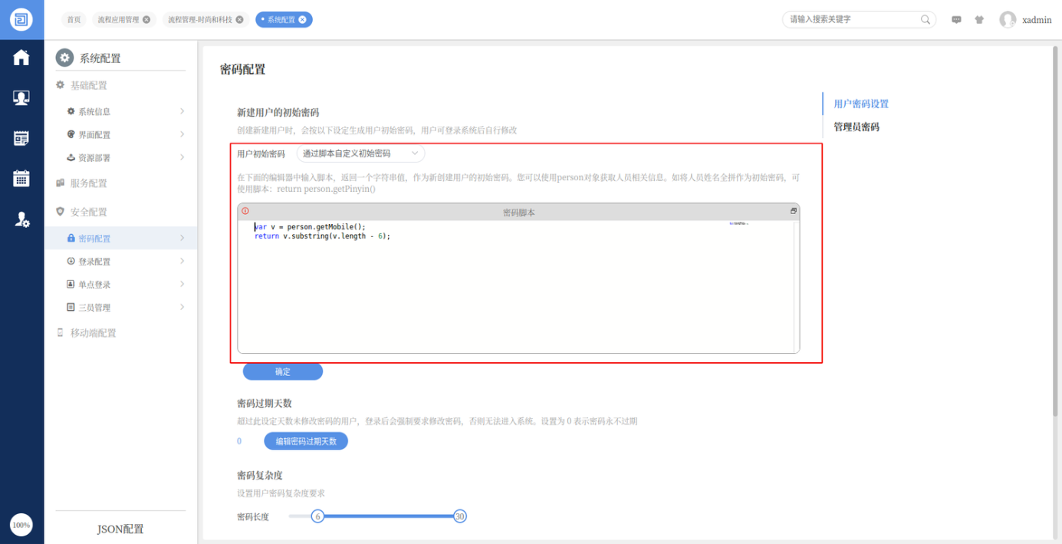The image size is (1062, 544).
Task: Click the search keyword input field
Action: tap(851, 20)
